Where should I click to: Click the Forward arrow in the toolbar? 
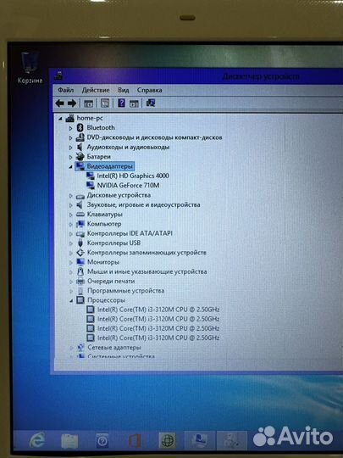pos(72,103)
